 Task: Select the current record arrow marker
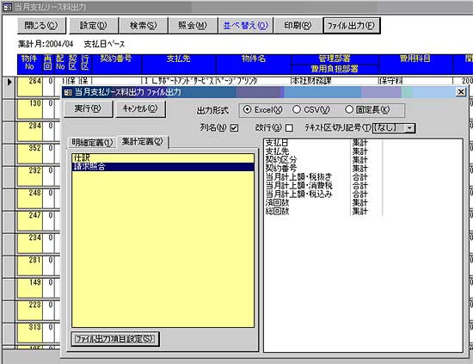point(9,82)
